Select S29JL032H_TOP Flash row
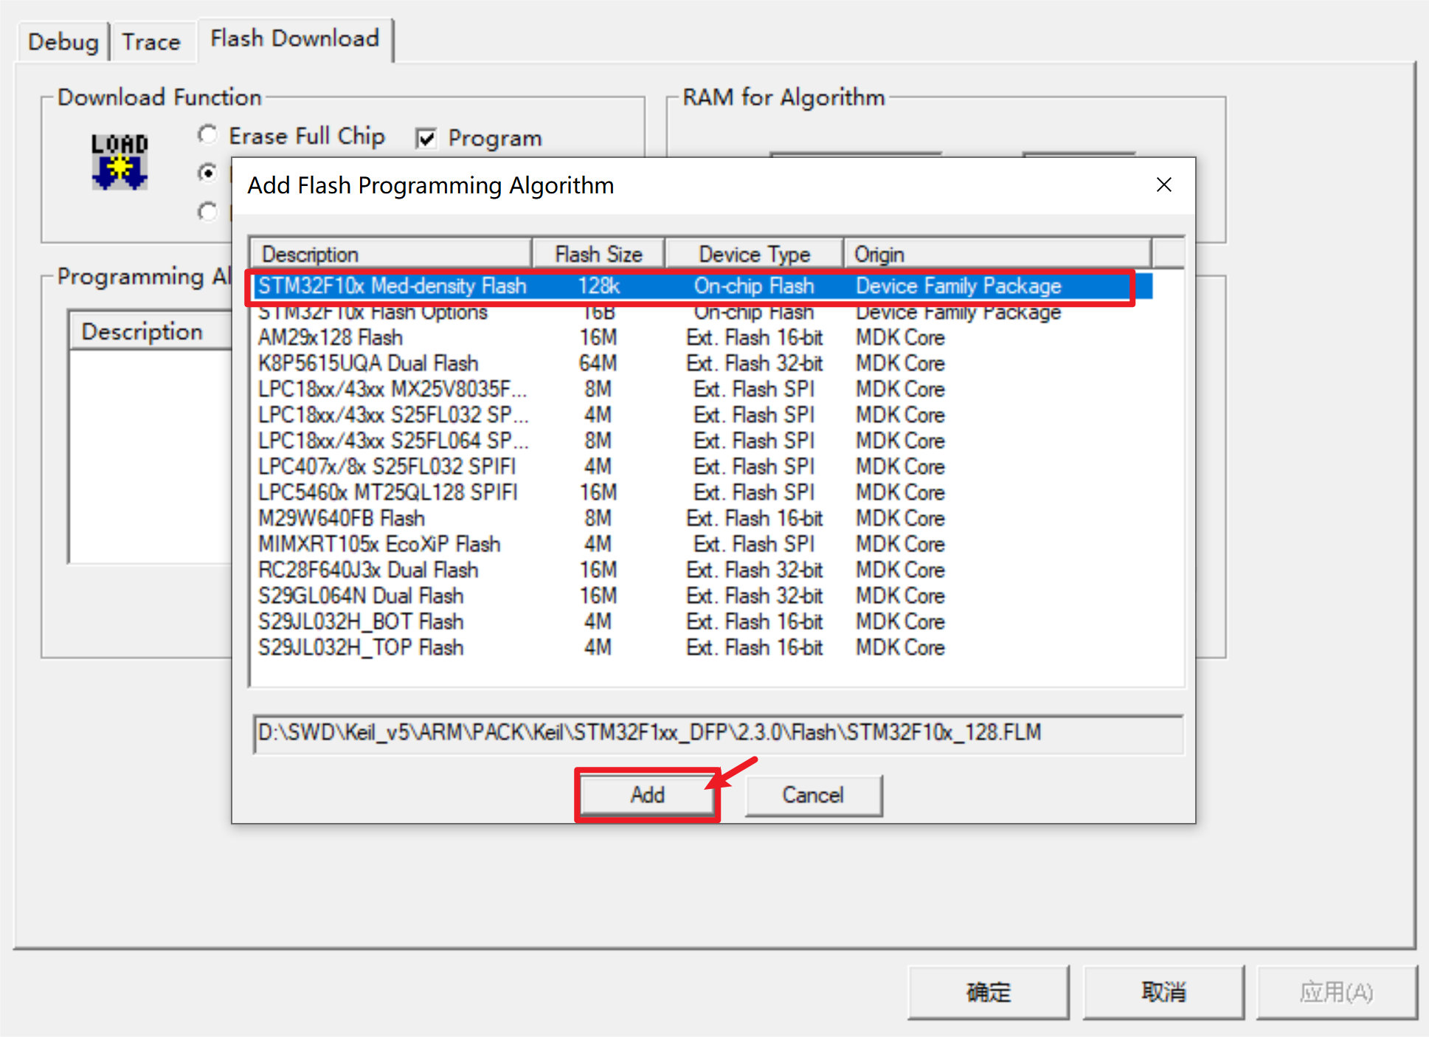 [361, 647]
